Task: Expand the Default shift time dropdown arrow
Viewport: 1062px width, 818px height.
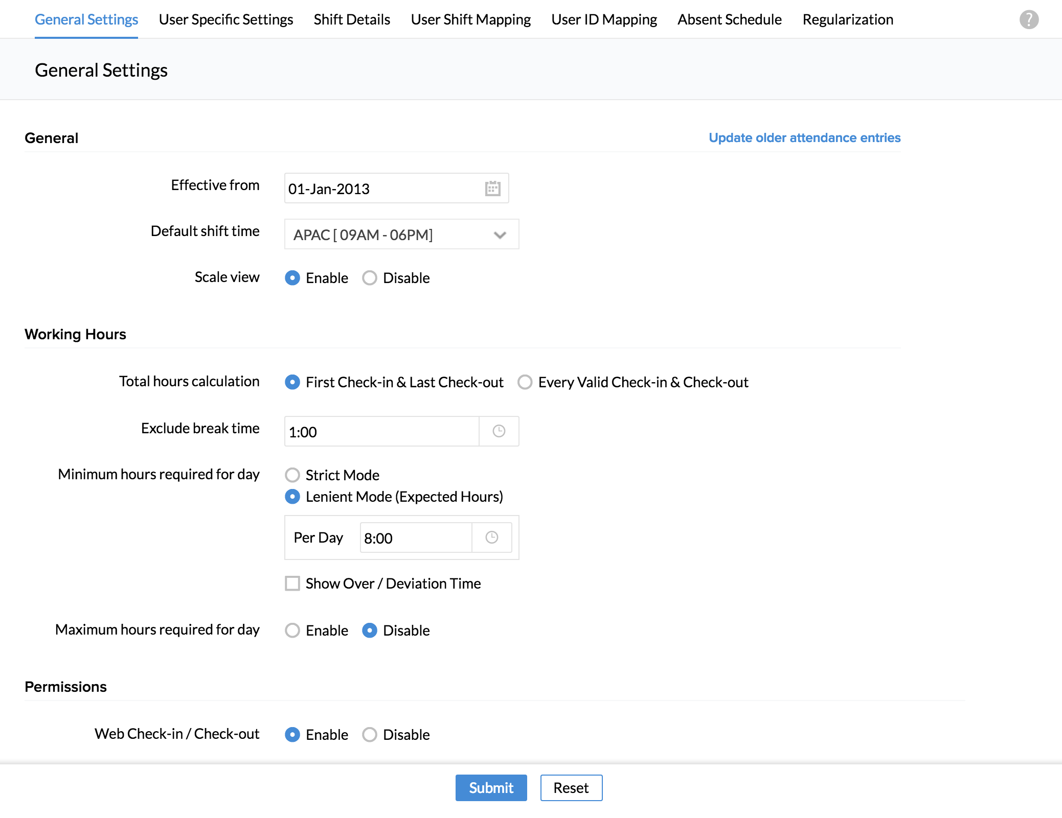Action: [500, 235]
